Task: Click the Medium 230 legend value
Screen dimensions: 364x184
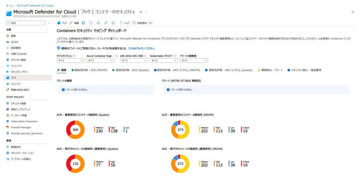Action: [99, 130]
